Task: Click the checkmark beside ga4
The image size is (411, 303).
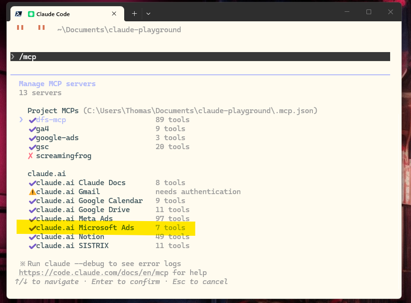Action: 32,129
